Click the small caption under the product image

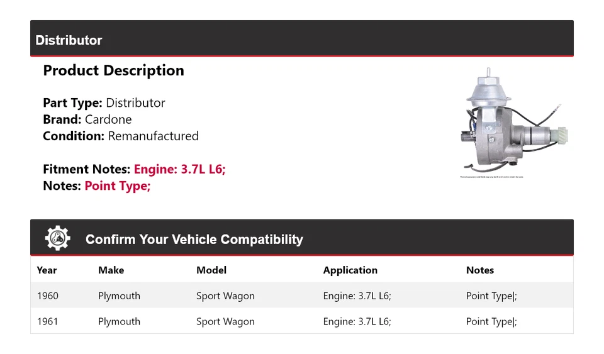pos(492,177)
